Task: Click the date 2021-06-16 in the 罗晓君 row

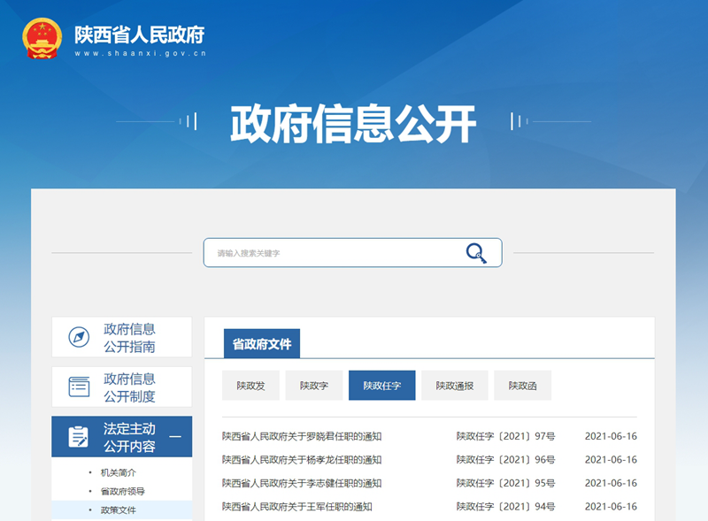Action: (611, 437)
